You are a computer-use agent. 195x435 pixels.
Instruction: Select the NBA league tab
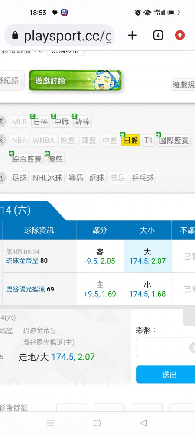(x=19, y=141)
